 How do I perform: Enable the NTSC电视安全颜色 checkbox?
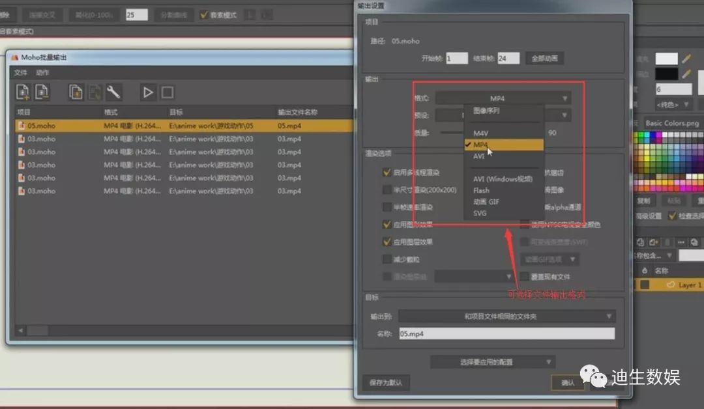point(524,224)
